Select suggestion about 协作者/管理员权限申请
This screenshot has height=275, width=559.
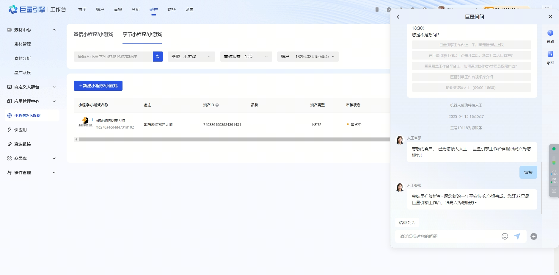(x=472, y=66)
